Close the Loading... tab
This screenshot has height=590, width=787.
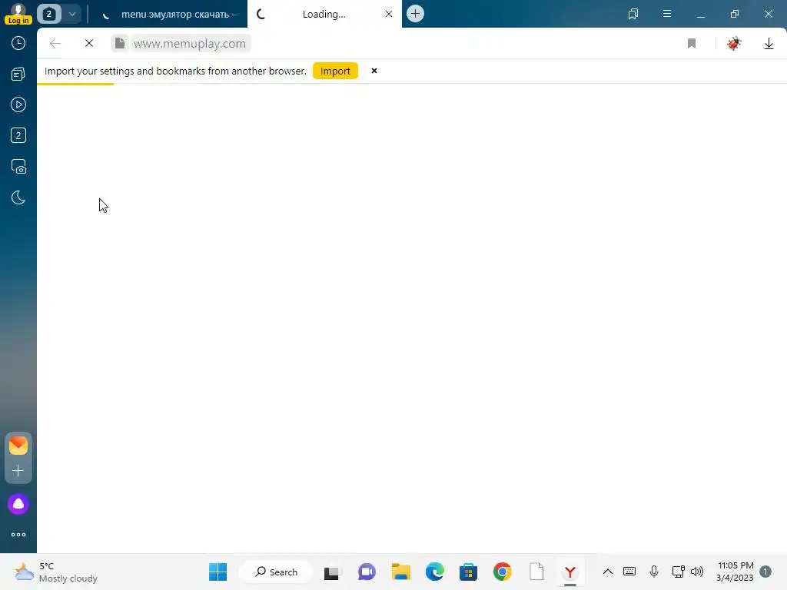388,14
